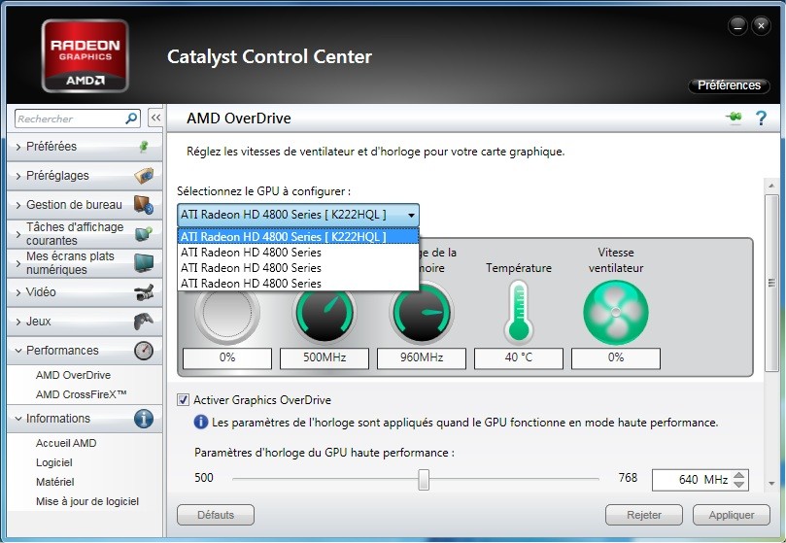Click the Rejeter button
The height and width of the screenshot is (543, 786).
[643, 515]
